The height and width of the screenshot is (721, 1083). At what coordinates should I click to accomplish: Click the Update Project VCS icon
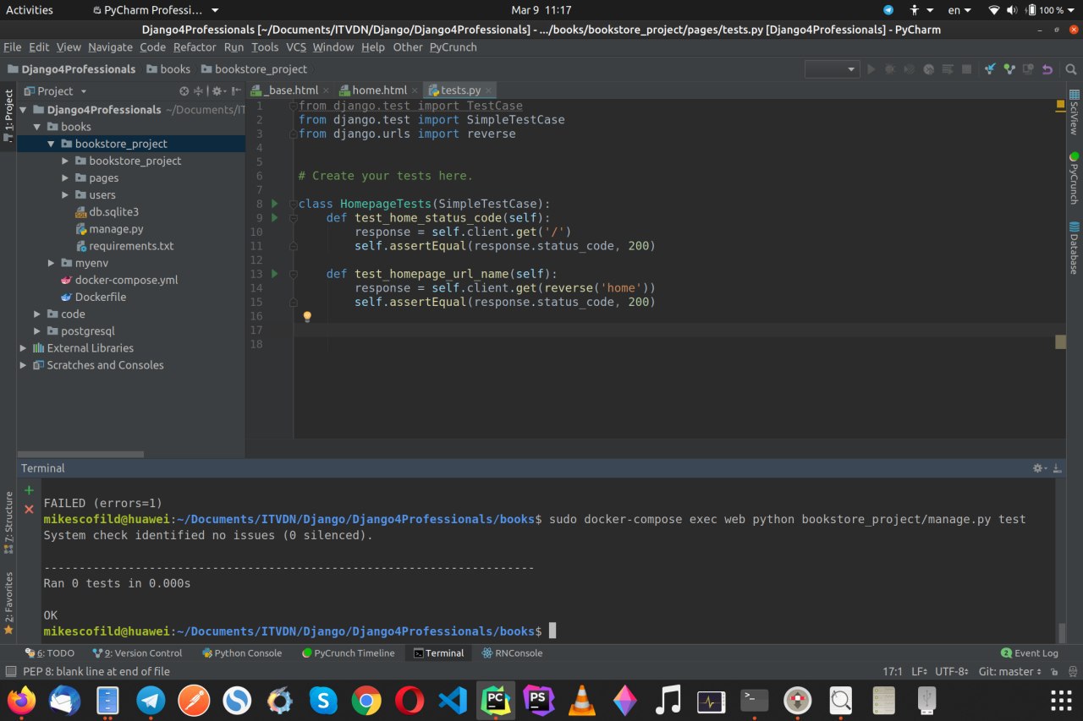tap(990, 69)
